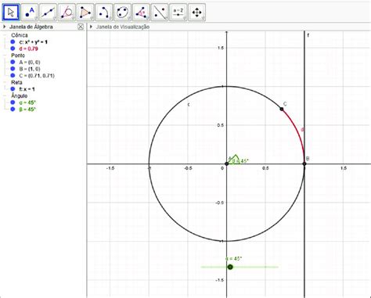Select the New Point tool
This screenshot has width=371, height=298.
(x=30, y=13)
